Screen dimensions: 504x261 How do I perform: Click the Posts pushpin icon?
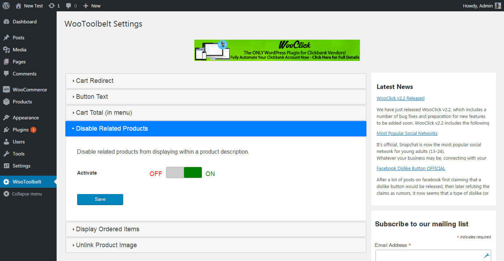[x=6, y=38]
